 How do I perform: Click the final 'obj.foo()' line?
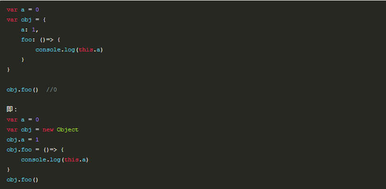click(x=22, y=179)
